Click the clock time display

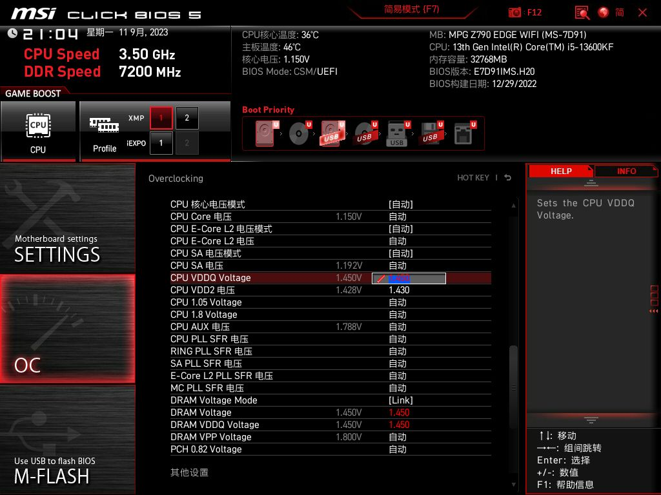click(x=50, y=34)
